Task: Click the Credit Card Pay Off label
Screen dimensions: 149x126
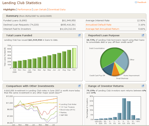Action: tap(97, 76)
